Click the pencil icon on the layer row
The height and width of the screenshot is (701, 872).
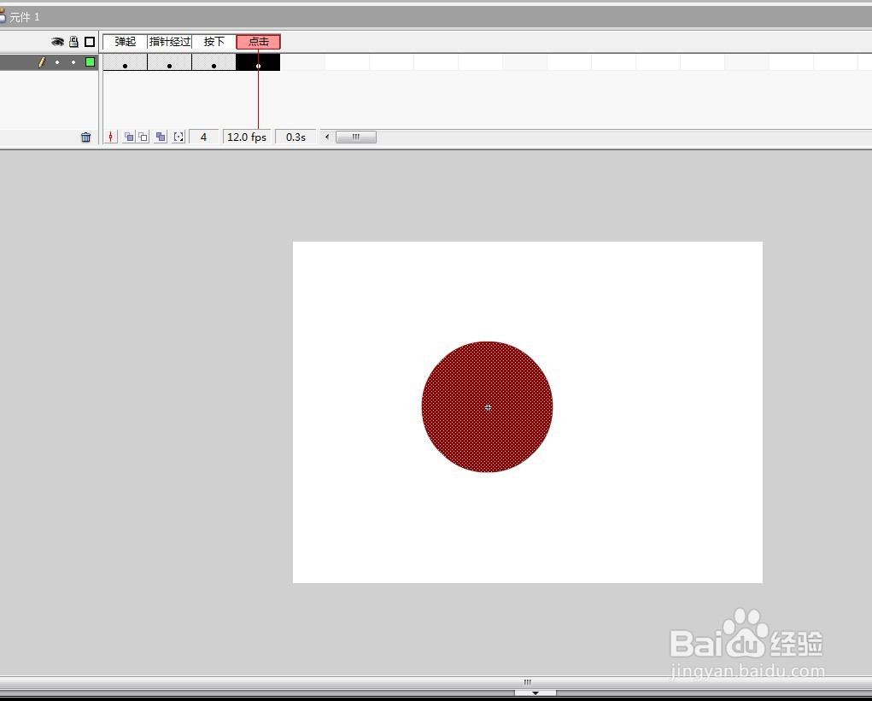(41, 62)
